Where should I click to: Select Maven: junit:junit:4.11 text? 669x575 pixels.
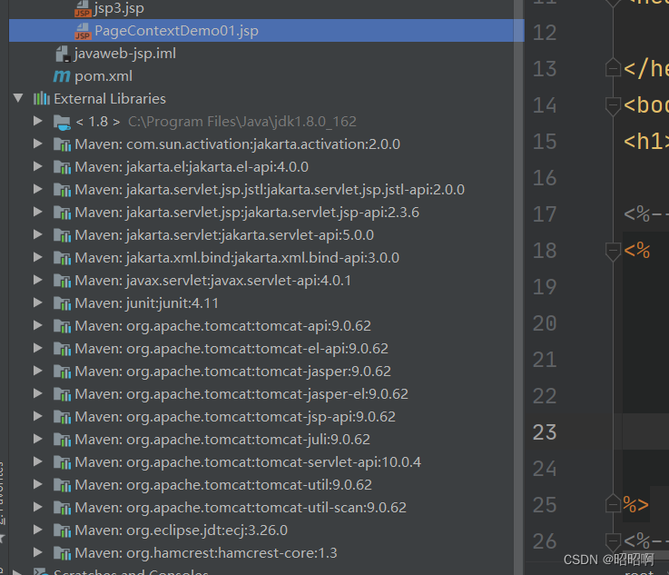pos(146,303)
